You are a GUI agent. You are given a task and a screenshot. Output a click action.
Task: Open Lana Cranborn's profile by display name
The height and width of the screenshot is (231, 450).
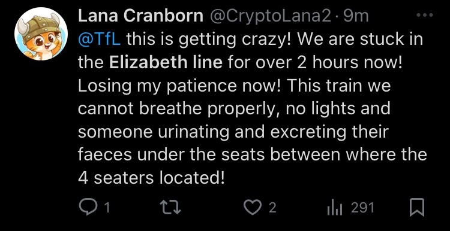[140, 16]
